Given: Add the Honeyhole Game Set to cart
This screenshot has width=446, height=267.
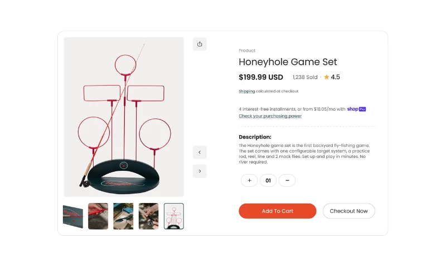Looking at the screenshot, I should coord(277,211).
